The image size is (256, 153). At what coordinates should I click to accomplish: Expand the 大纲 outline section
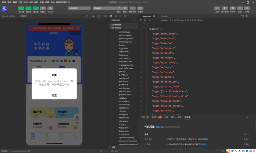click(x=113, y=147)
